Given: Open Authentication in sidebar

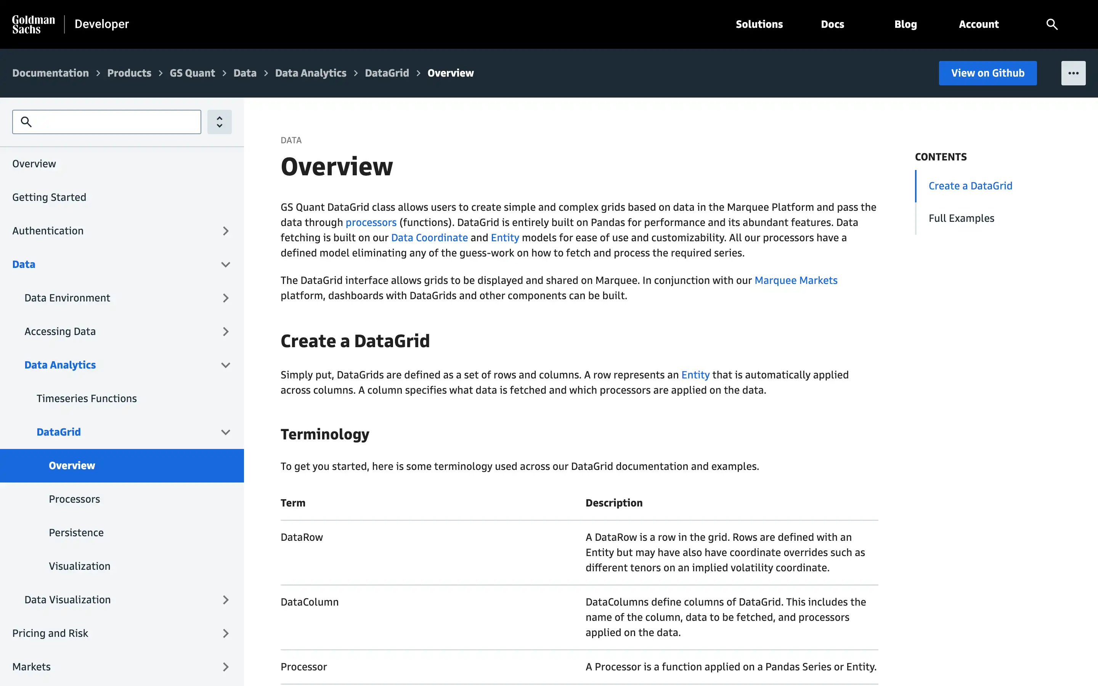Looking at the screenshot, I should (48, 231).
